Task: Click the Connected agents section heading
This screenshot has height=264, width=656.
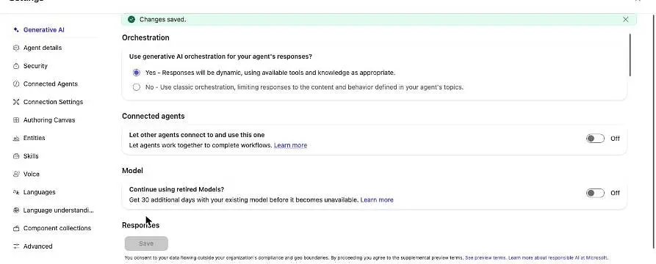Action: coord(153,116)
